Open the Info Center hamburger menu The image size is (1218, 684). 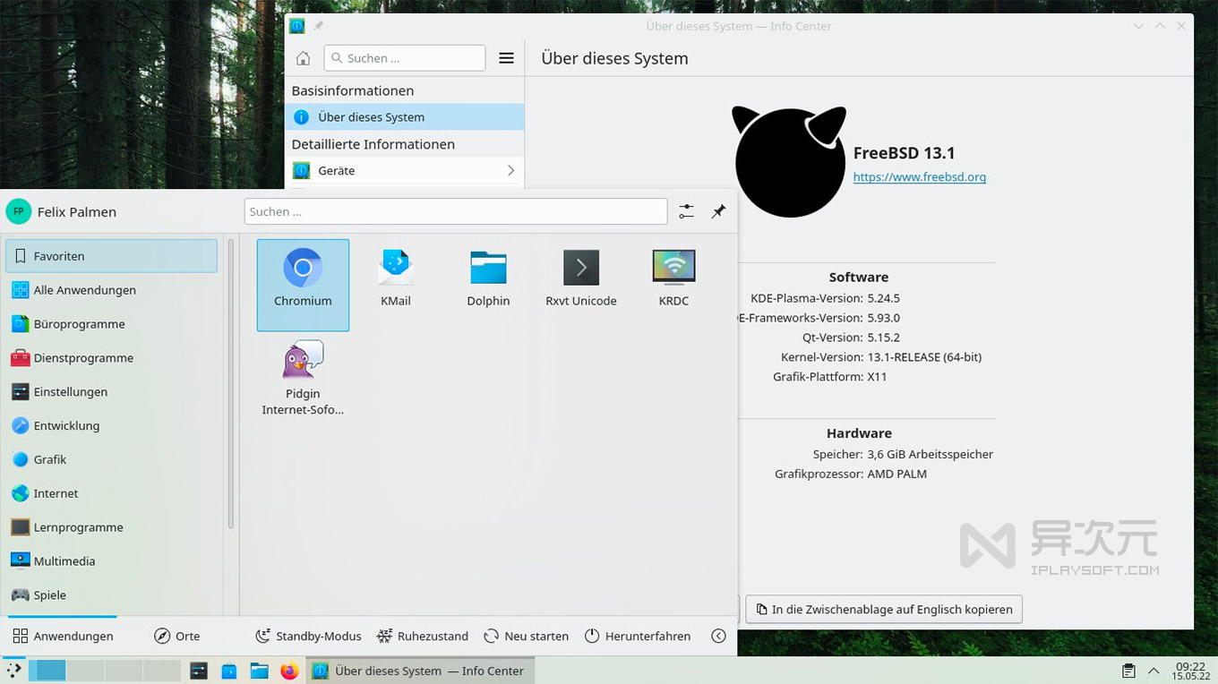click(506, 58)
